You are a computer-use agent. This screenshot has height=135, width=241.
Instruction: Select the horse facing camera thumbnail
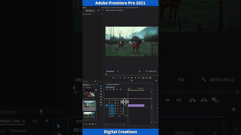click(89, 105)
